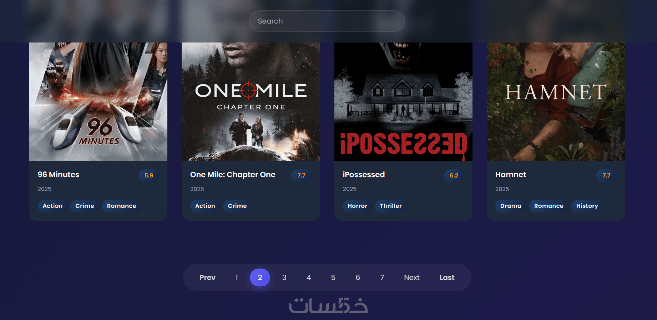Go to the previous page with Prev
657x320 pixels.
[x=207, y=277]
